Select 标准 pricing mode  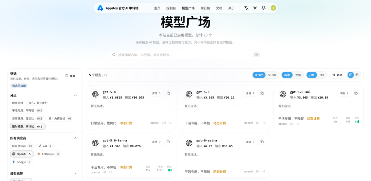[287, 75]
